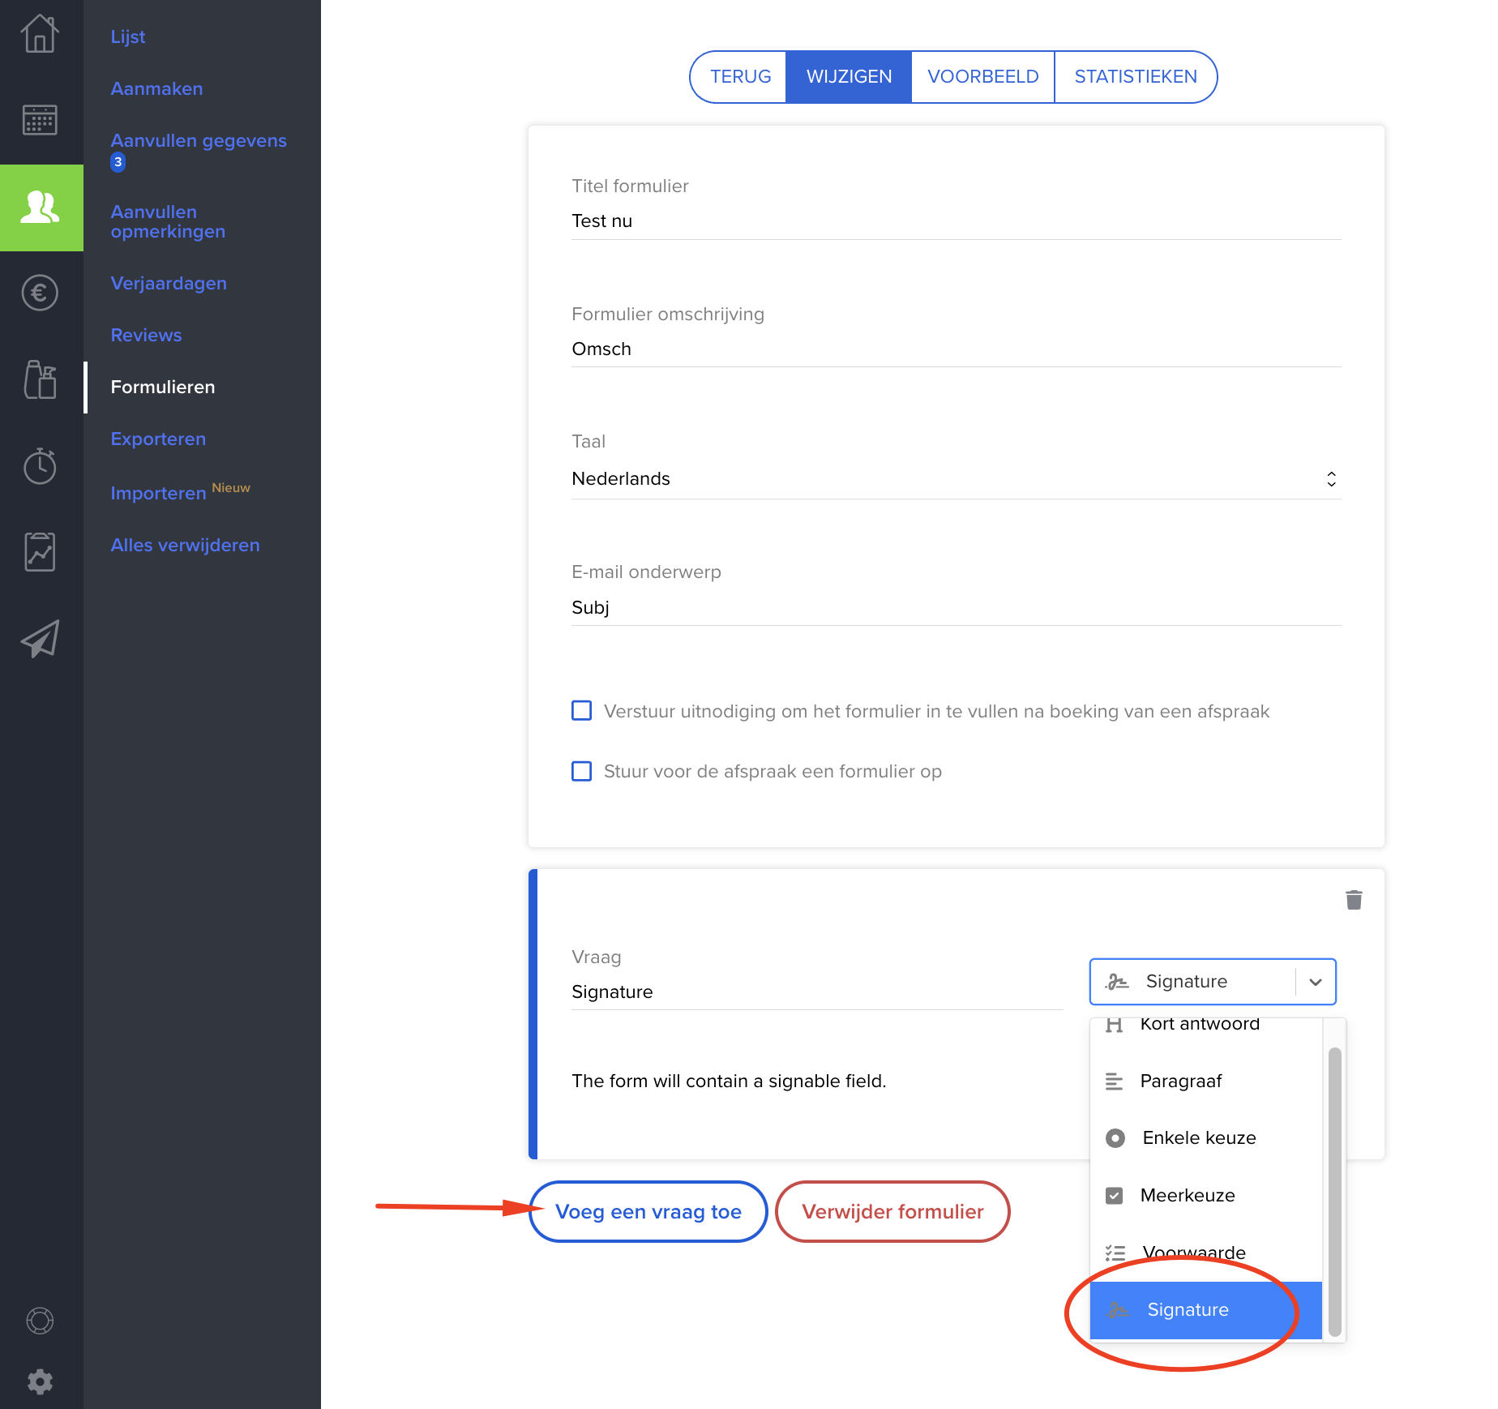1498x1409 pixels.
Task: Open the home dashboard icon
Action: coord(40,34)
